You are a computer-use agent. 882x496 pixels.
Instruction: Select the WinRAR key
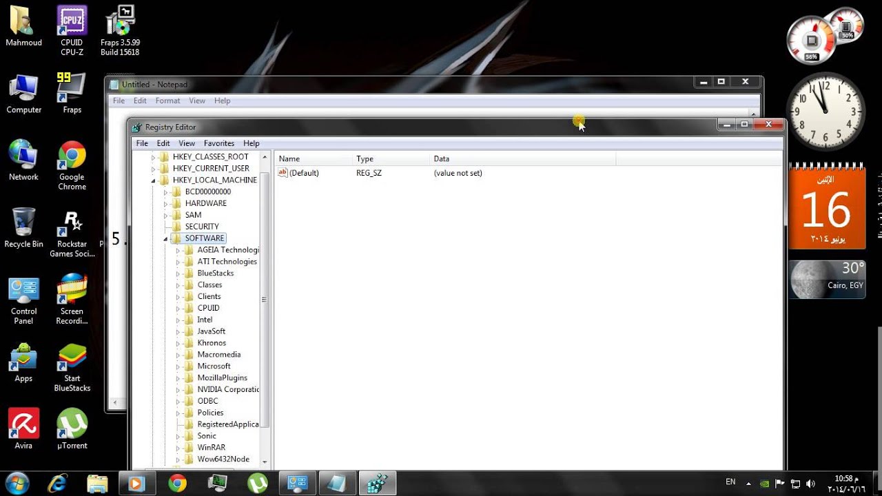coord(212,448)
